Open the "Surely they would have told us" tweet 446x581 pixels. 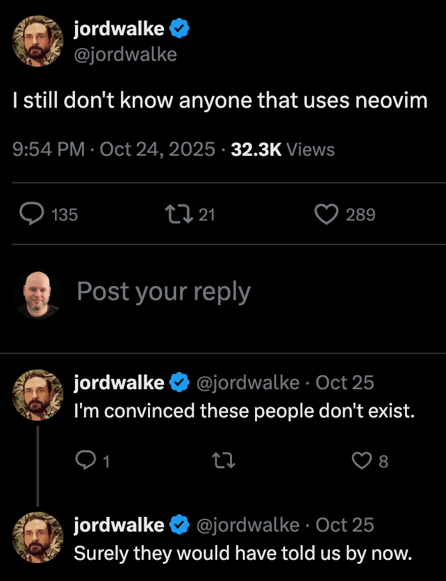pos(242,553)
